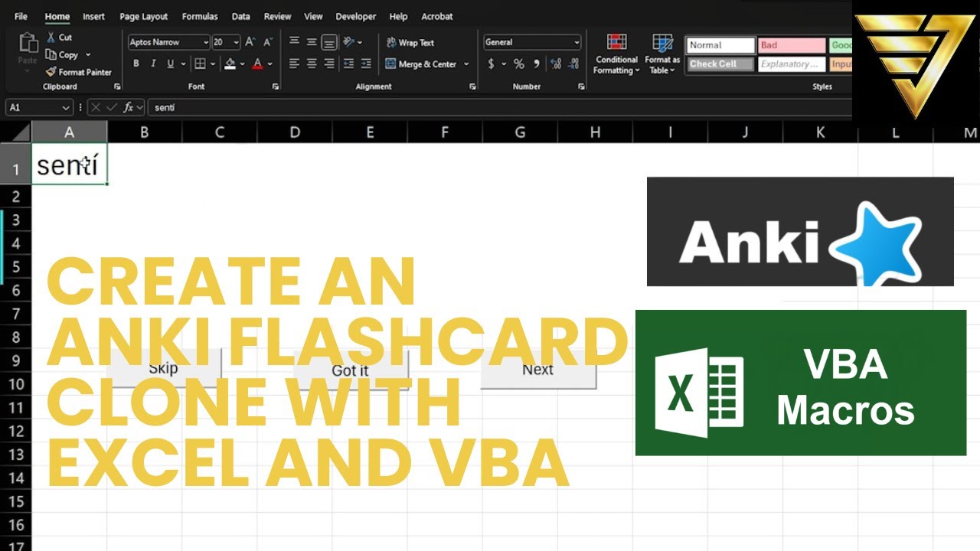Apply the Normal cell style
980x551 pixels.
[720, 45]
